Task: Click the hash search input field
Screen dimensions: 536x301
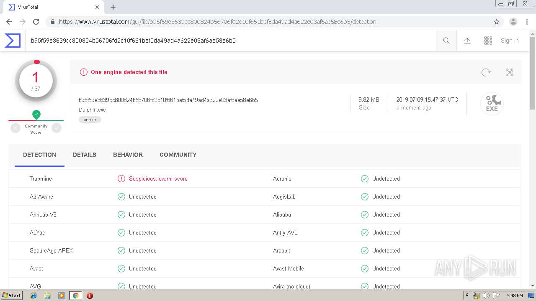Action: point(230,41)
